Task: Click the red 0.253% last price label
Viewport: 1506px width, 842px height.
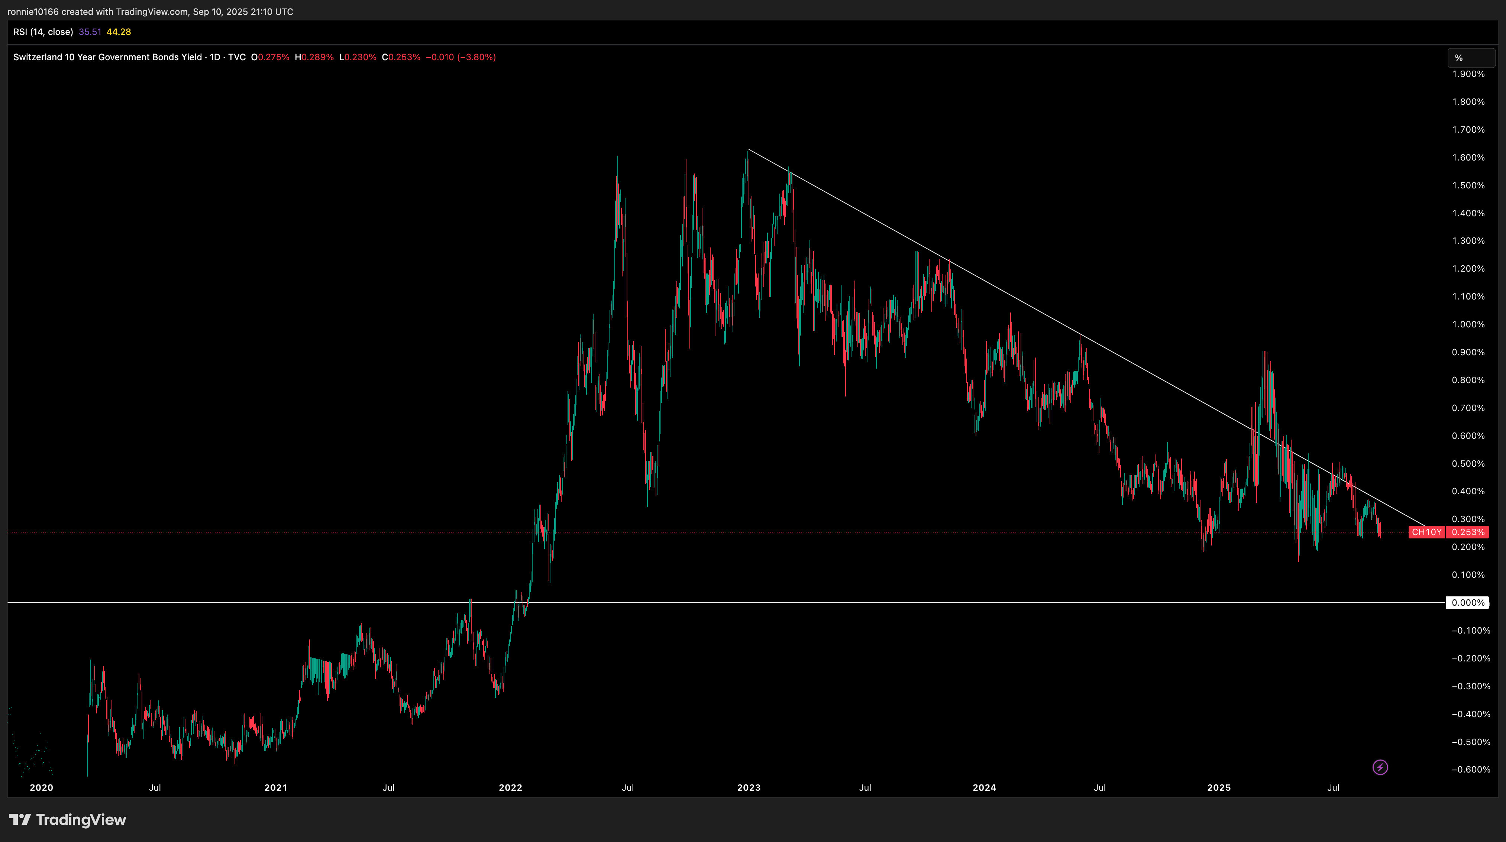Action: [1468, 532]
